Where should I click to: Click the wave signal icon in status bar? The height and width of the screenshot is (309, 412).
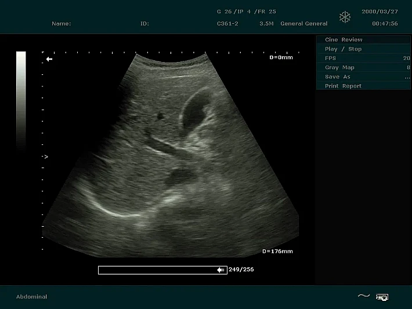coord(363,296)
